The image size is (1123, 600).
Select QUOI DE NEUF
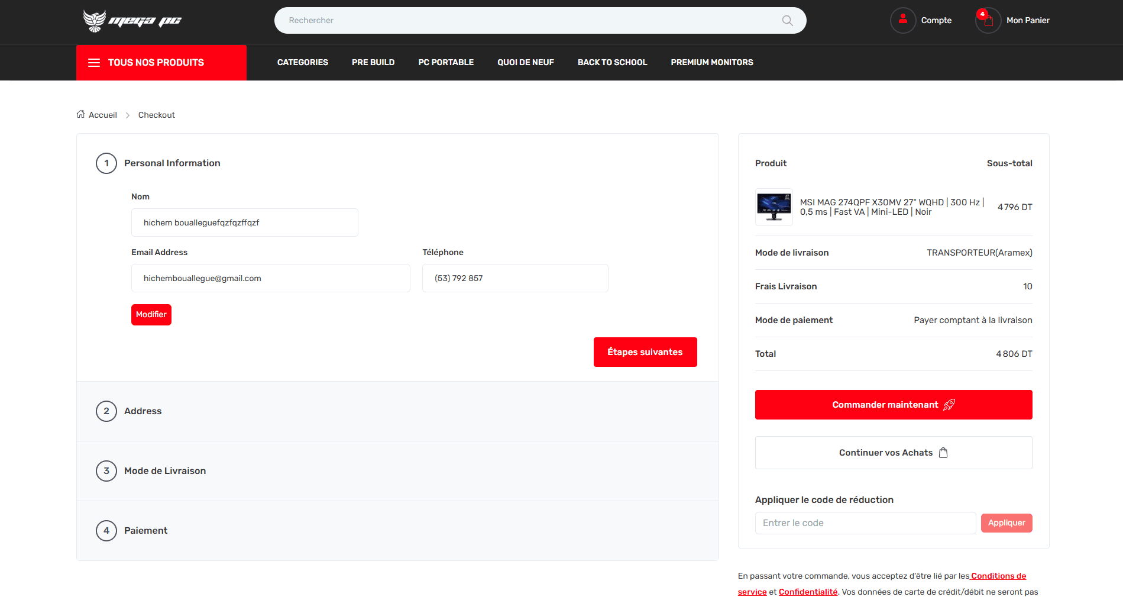pyautogui.click(x=526, y=62)
